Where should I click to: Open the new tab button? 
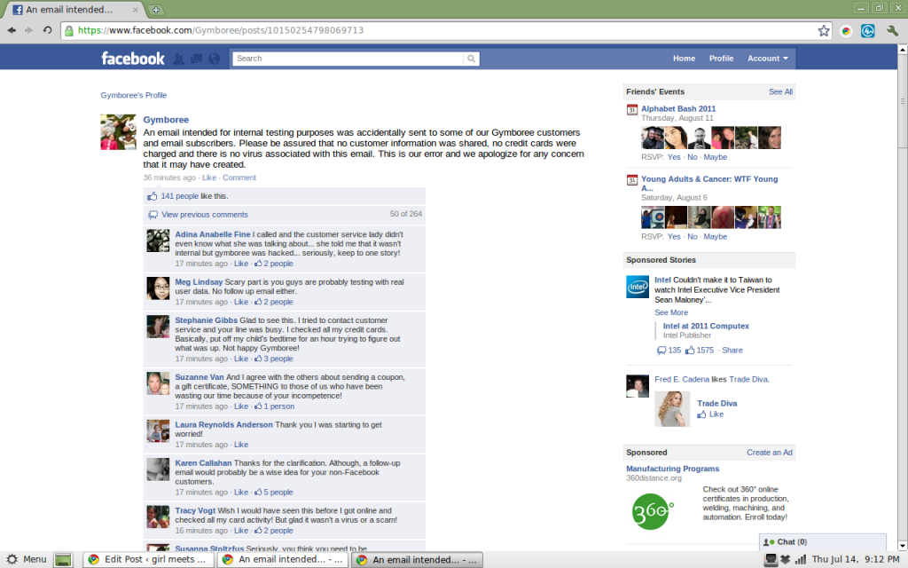point(156,9)
